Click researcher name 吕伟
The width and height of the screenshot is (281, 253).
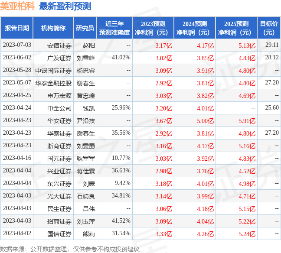[89, 209]
